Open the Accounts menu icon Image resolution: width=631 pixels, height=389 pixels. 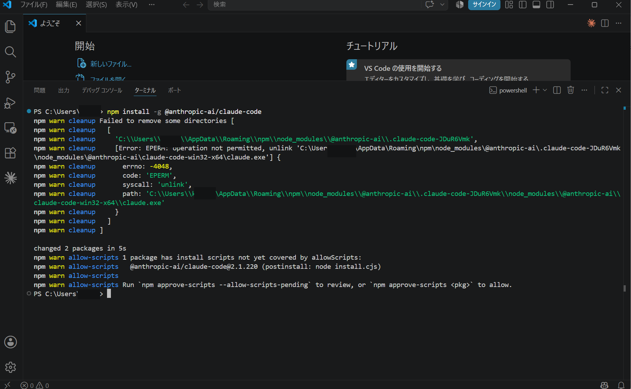[x=11, y=342]
